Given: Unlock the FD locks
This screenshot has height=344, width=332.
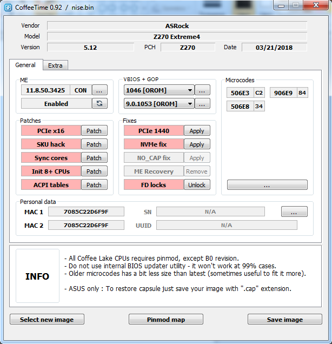Looking at the screenshot, I should coord(197,185).
